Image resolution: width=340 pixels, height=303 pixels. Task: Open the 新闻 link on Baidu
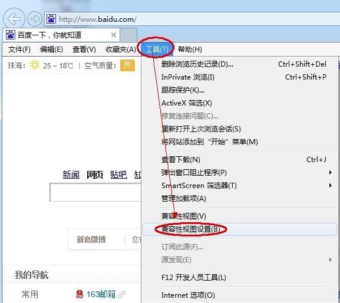click(71, 174)
